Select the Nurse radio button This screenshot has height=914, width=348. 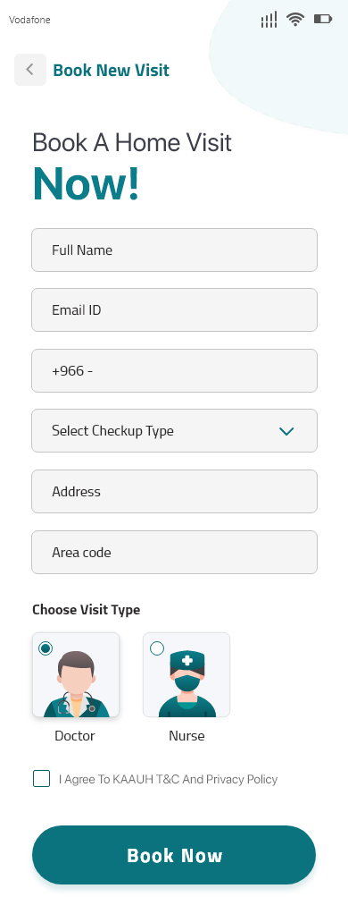tap(156, 648)
